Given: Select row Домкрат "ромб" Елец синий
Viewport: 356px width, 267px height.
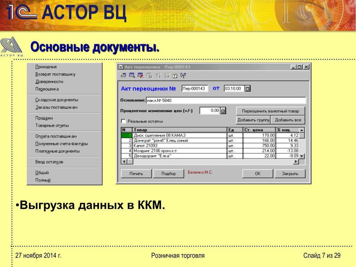Looking at the screenshot, I should click(x=210, y=140).
